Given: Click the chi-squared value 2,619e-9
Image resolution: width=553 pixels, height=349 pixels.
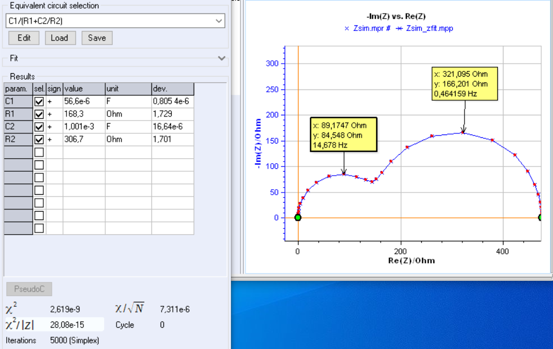Looking at the screenshot, I should 65,310.
